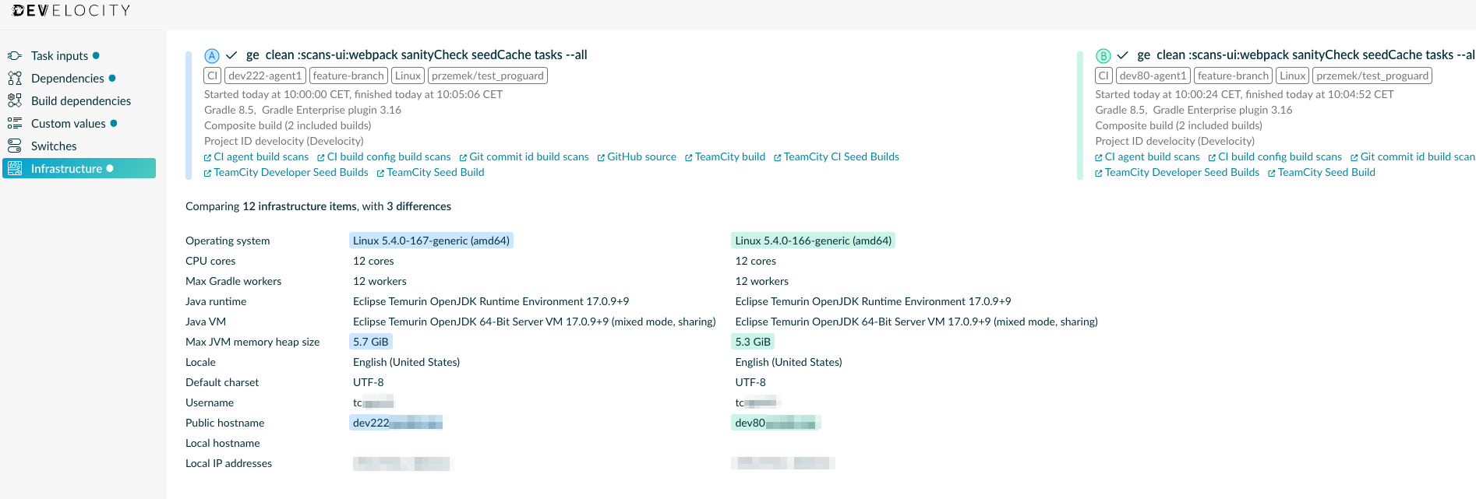Open the Task inputs section
Viewport: 1476px width, 499px height.
(x=59, y=56)
